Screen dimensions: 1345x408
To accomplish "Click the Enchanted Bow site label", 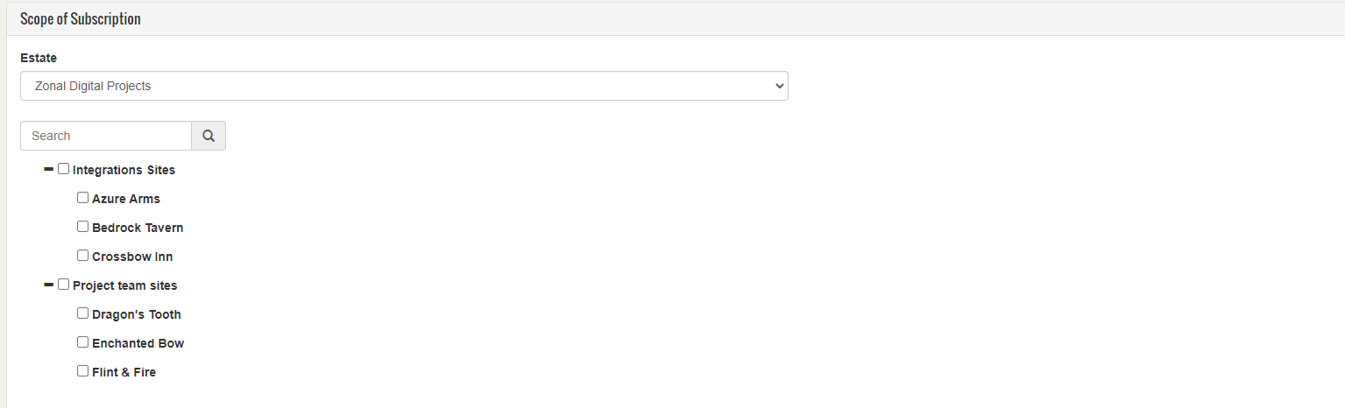I will click(138, 343).
